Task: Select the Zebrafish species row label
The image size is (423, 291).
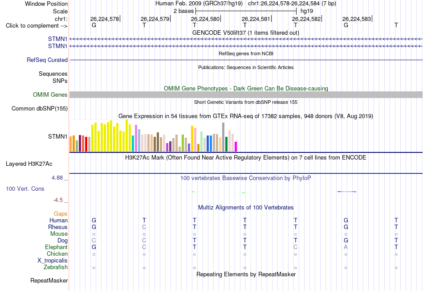Action: 56,267
